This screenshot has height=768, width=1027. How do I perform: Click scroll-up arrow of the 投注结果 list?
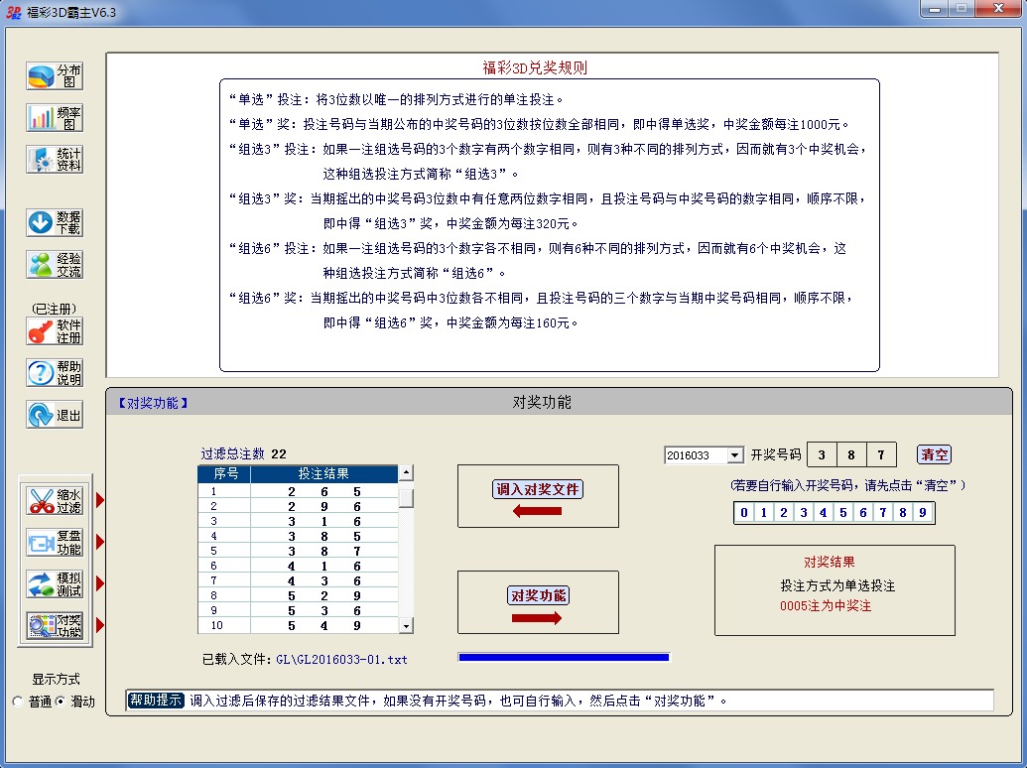[406, 473]
